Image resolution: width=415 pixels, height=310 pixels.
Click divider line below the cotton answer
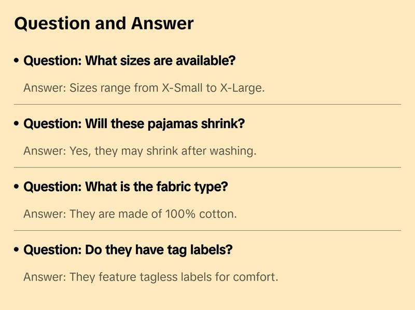pyautogui.click(x=208, y=230)
